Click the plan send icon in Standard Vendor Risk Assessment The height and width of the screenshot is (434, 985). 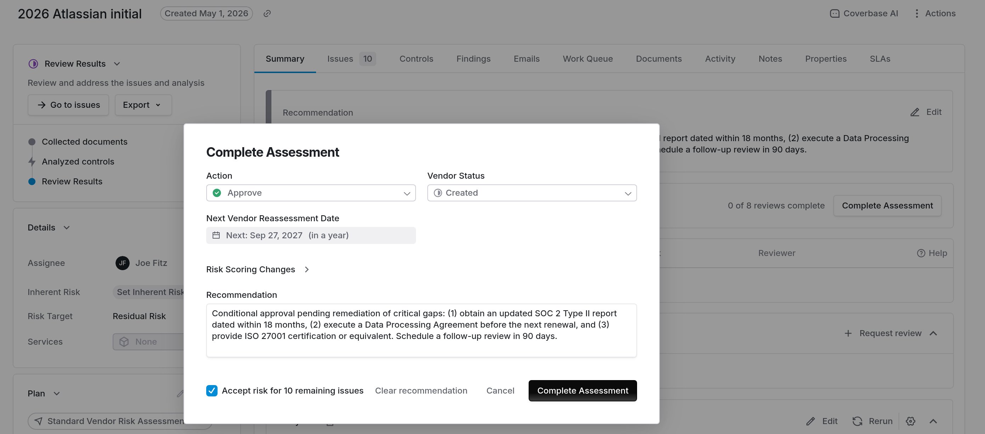click(38, 421)
